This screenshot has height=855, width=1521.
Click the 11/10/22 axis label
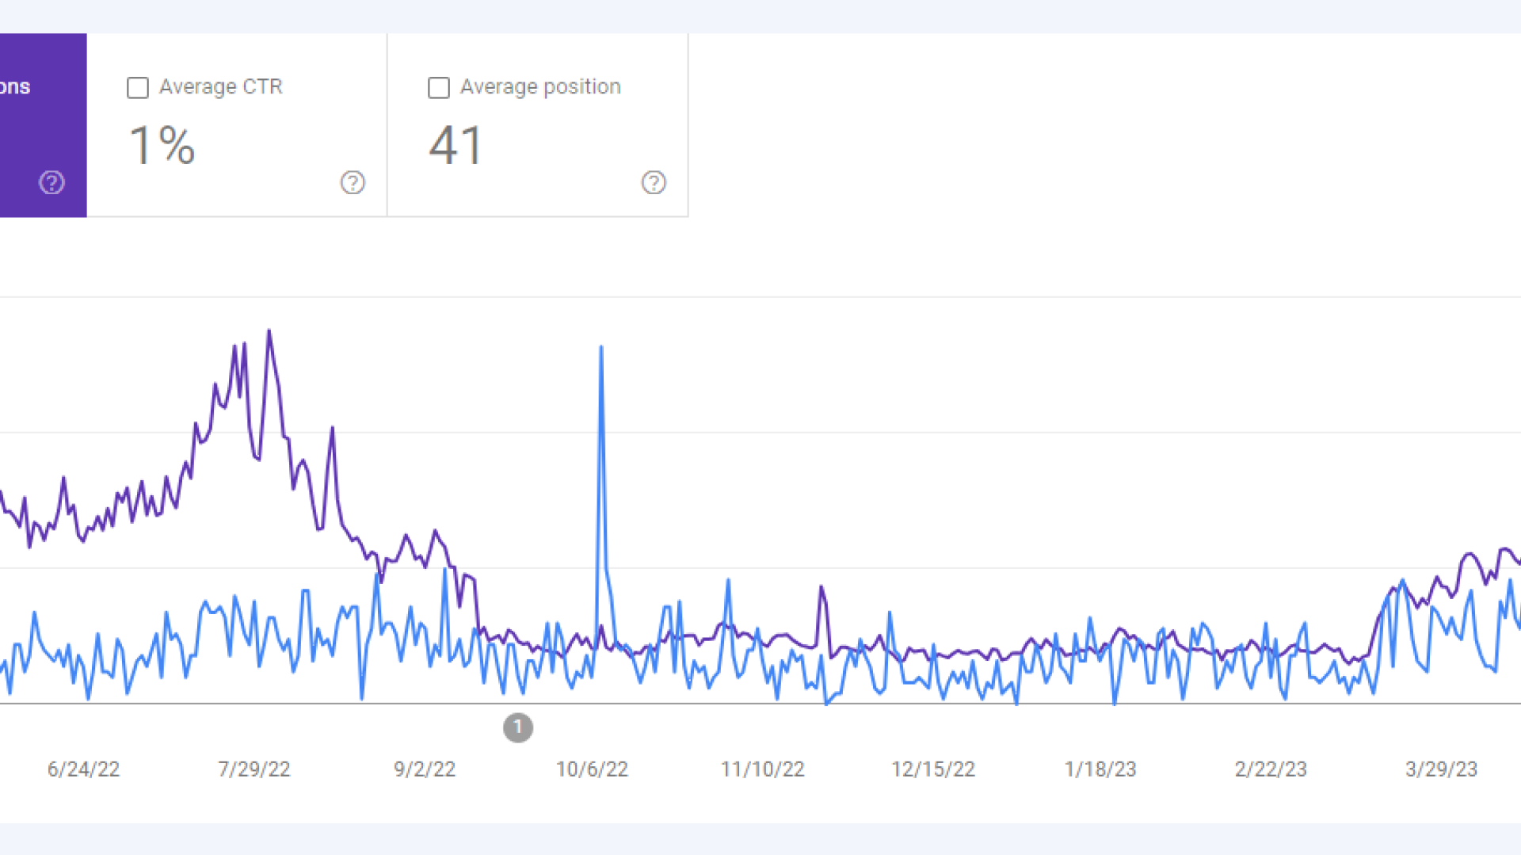pos(763,769)
